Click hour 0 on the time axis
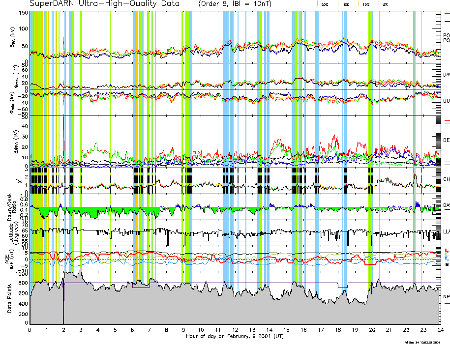 (x=30, y=330)
